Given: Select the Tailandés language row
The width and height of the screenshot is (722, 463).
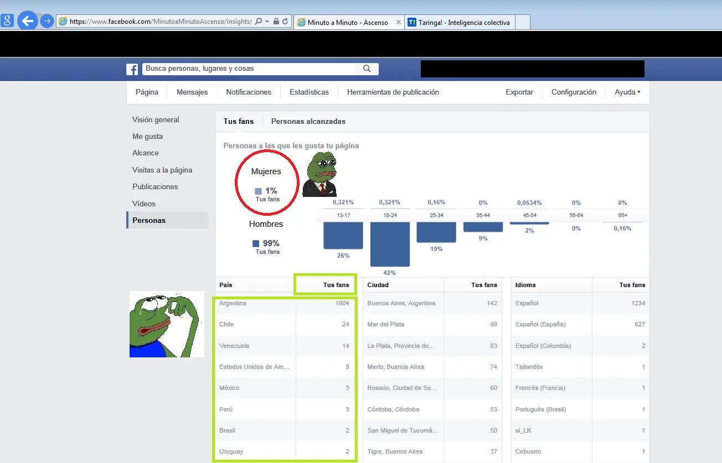Looking at the screenshot, I should coord(580,367).
